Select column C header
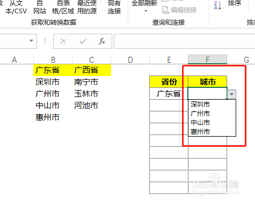 pyautogui.click(x=92, y=59)
